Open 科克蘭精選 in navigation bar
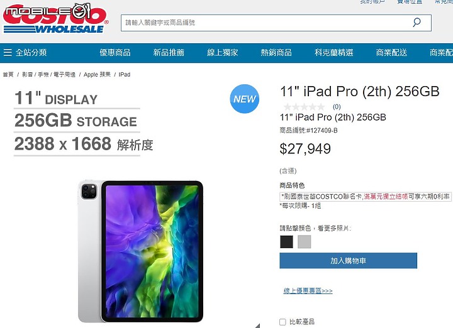 point(334,53)
